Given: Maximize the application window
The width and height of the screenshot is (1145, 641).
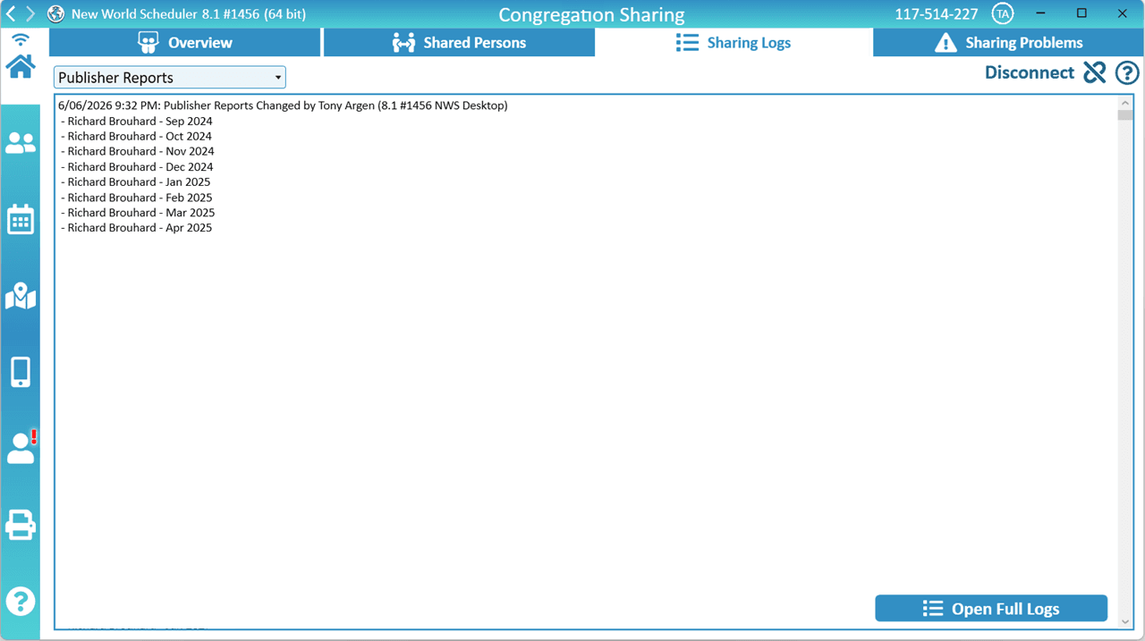Looking at the screenshot, I should pos(1081,13).
